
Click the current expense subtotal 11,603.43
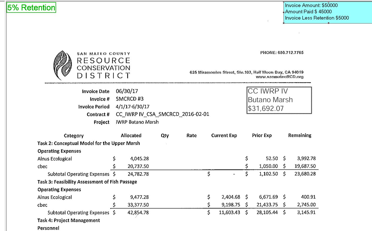pyautogui.click(x=229, y=212)
